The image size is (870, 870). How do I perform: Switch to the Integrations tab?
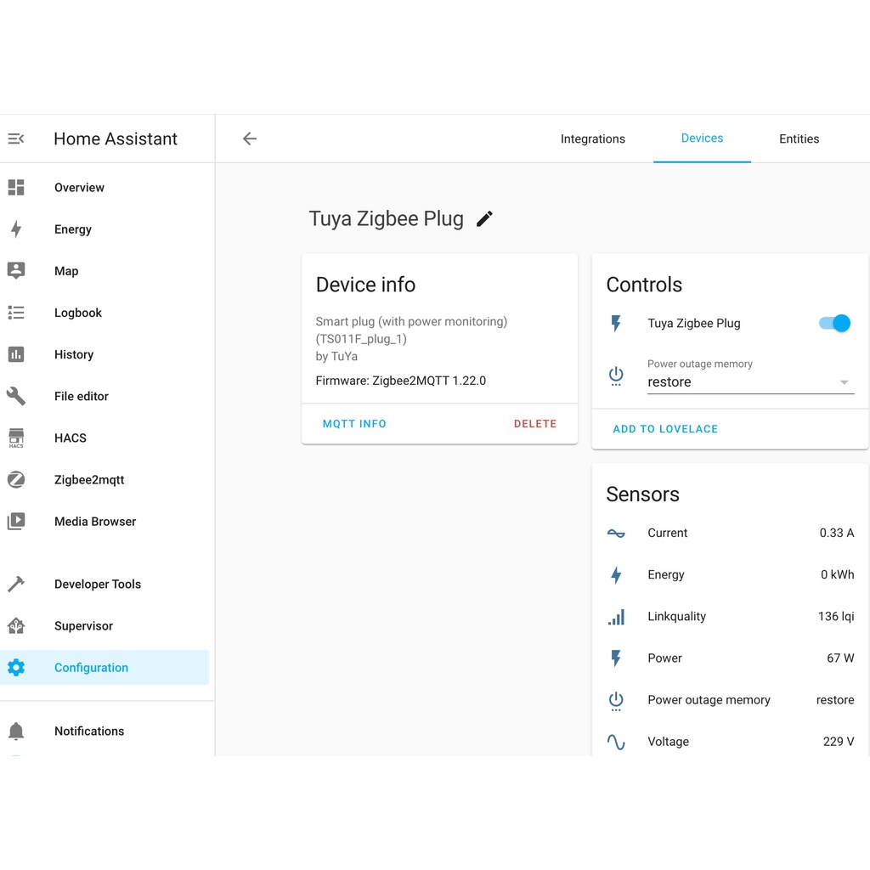(592, 139)
